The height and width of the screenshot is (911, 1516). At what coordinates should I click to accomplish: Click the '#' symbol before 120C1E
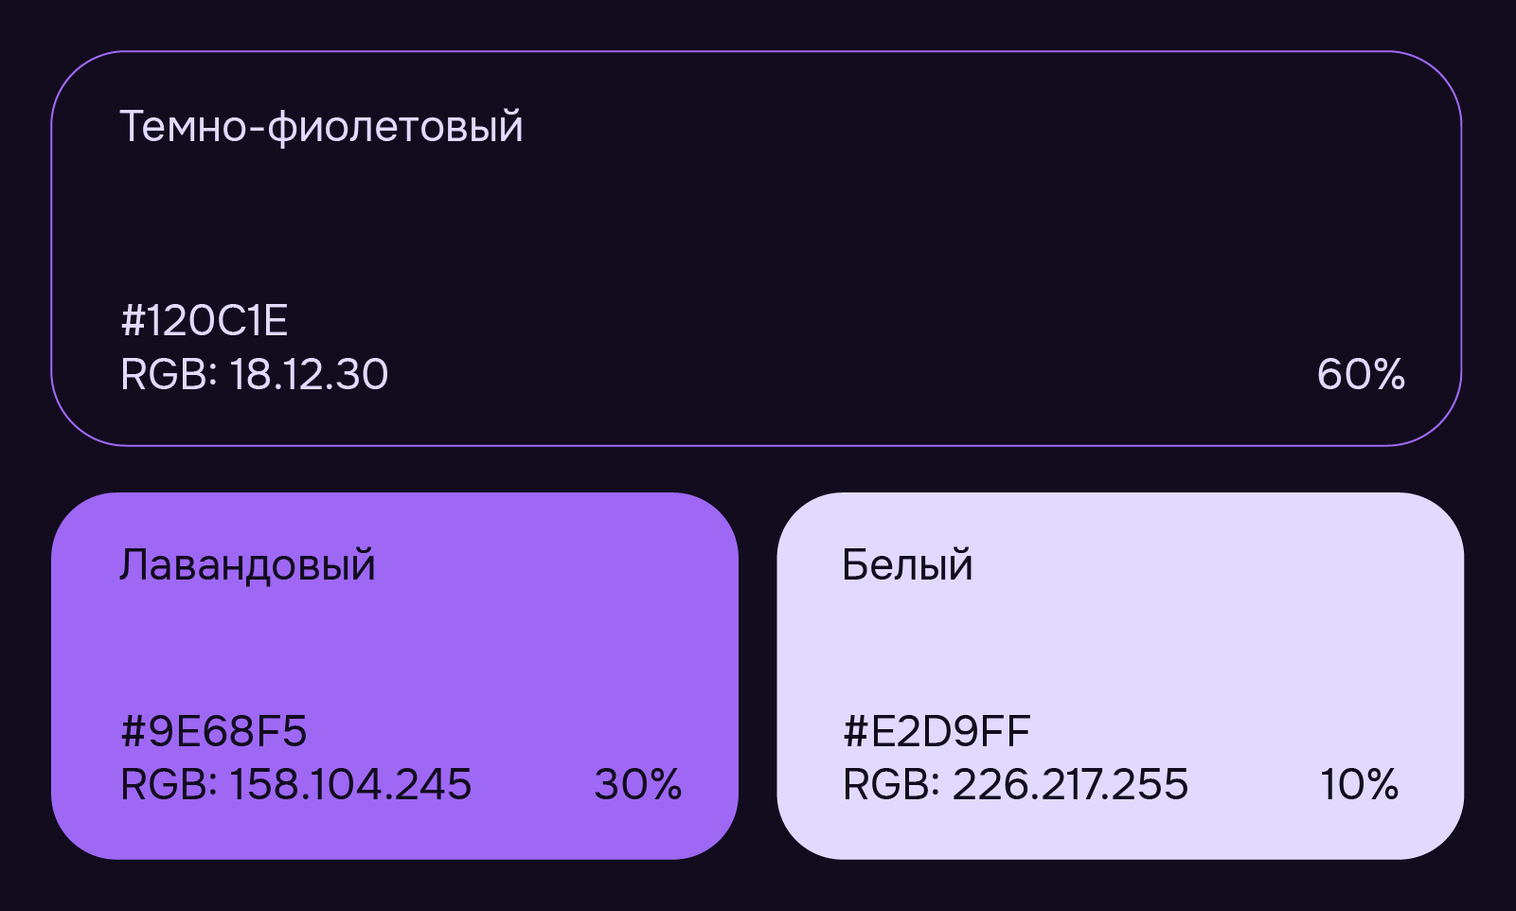pos(133,321)
